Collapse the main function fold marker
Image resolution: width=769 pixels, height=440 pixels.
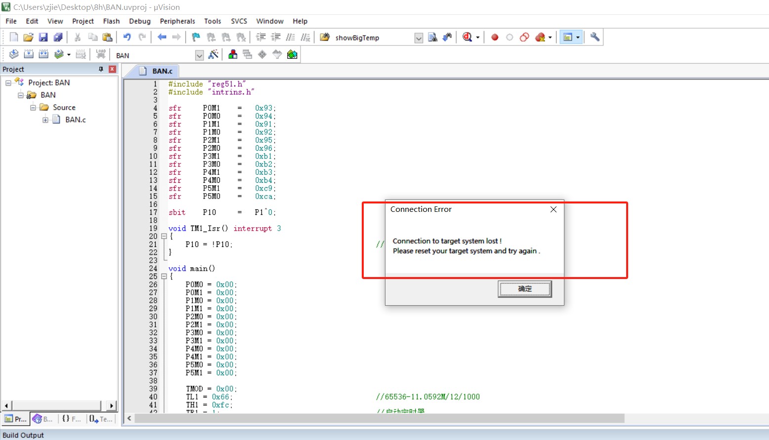[x=164, y=277]
